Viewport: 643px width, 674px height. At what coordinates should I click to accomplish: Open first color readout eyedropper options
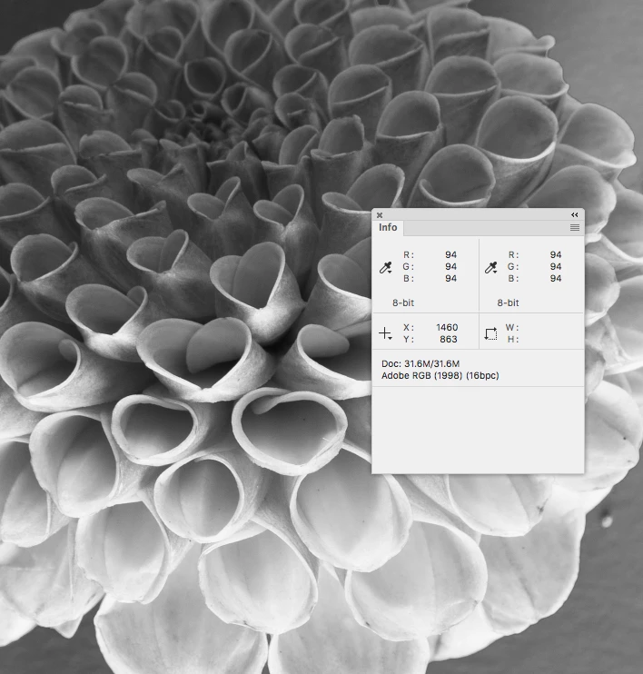pos(386,267)
